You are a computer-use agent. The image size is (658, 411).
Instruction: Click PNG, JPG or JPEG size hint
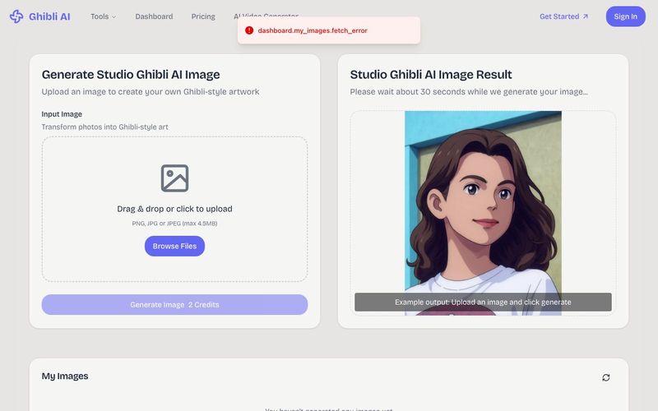tap(174, 224)
